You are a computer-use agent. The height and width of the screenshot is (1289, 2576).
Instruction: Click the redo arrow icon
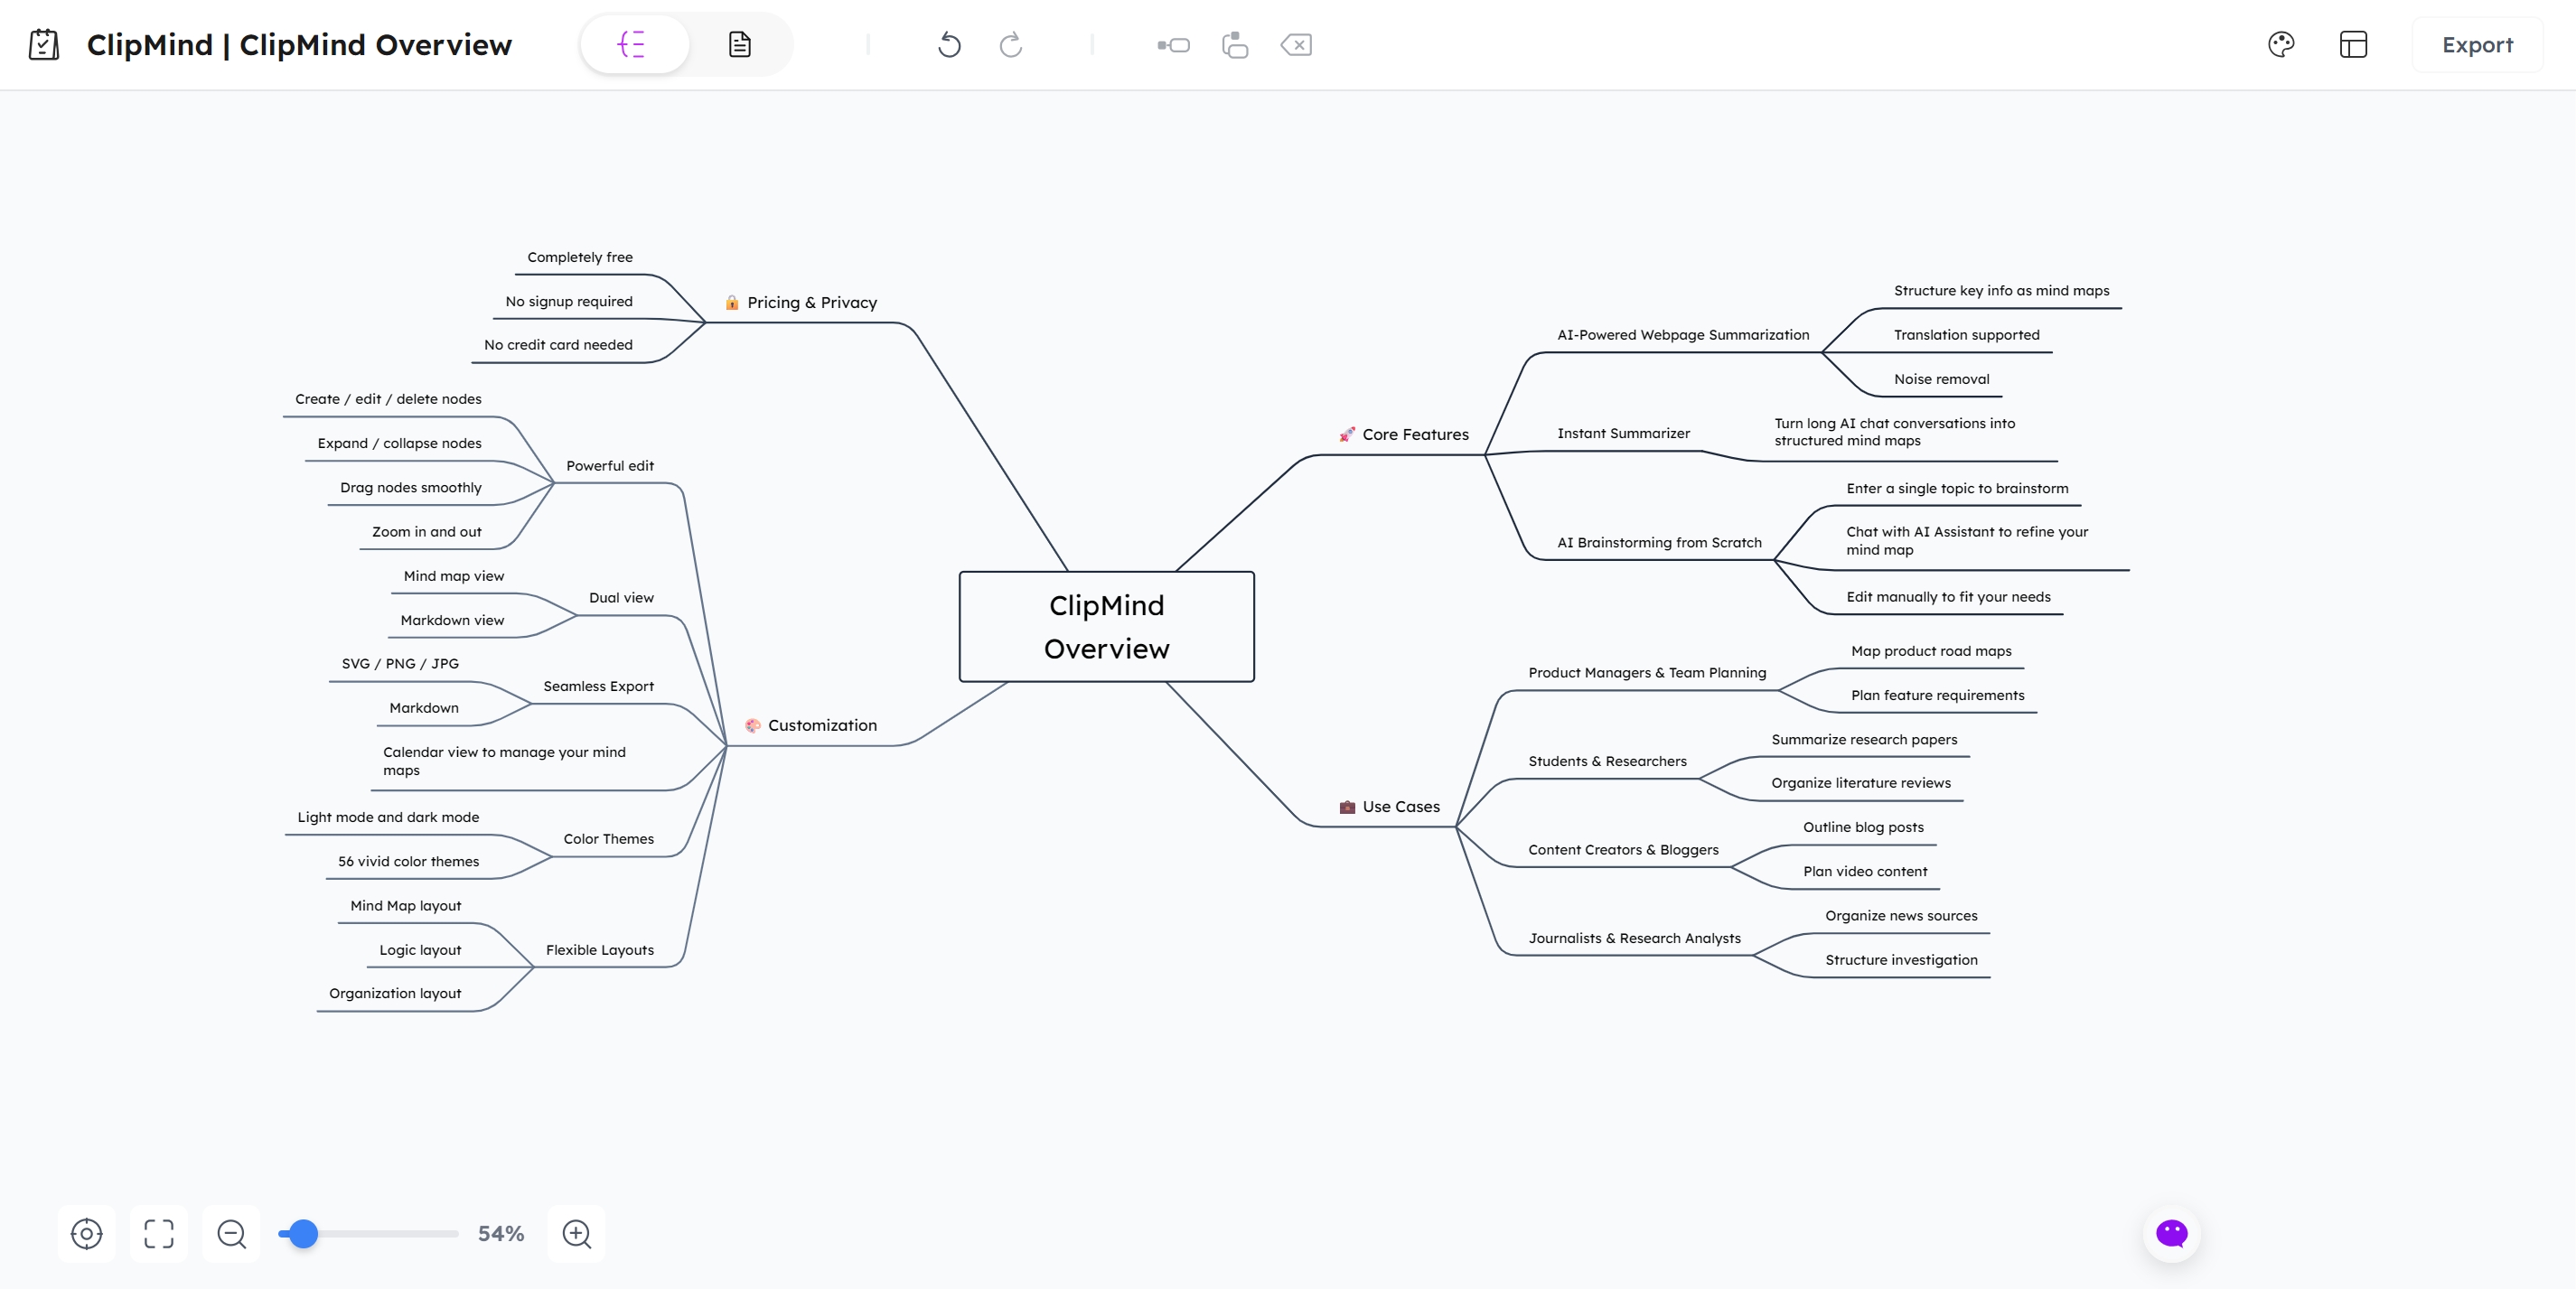1011,45
